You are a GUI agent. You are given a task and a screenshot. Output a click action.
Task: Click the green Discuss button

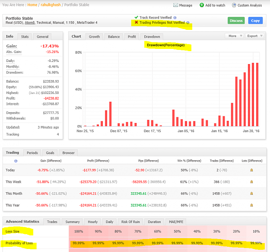point(236,20)
